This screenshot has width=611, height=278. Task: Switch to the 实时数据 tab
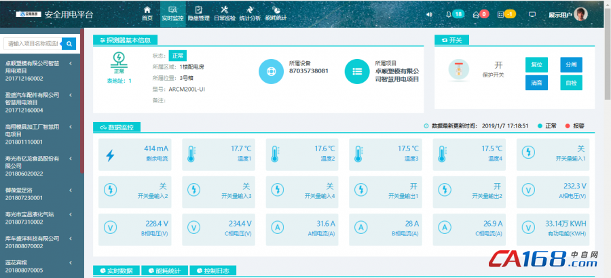click(115, 271)
